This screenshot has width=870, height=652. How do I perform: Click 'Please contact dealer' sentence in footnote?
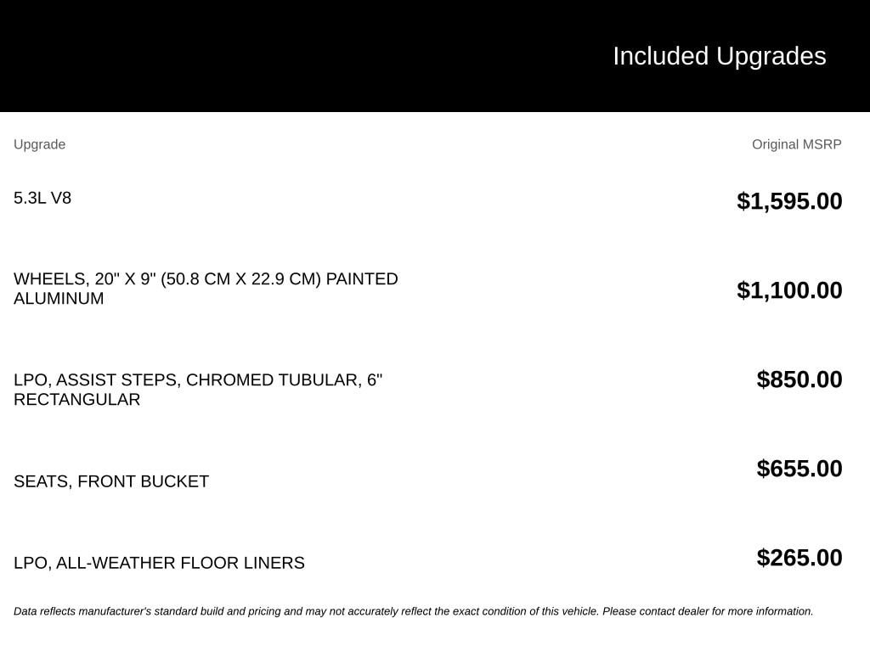(x=708, y=611)
